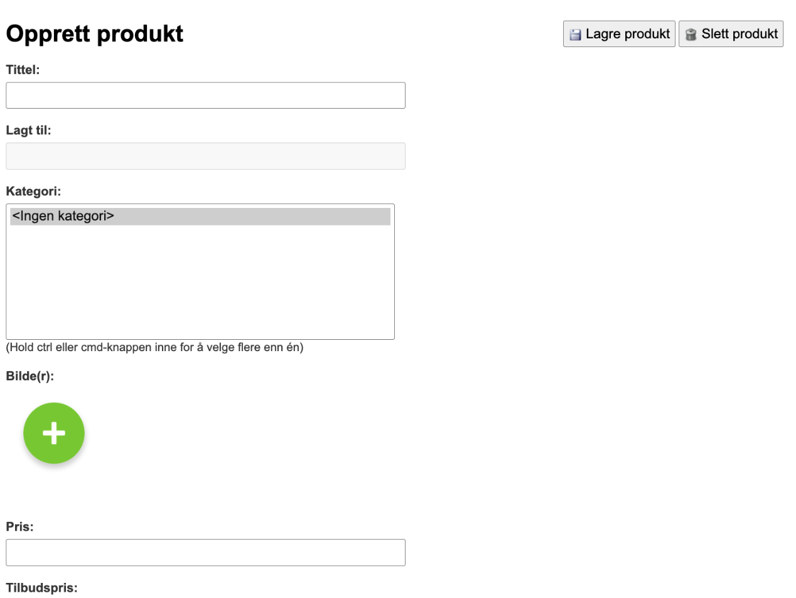Viewport: 796px width, 598px height.
Task: Click the ctrl/cmd multi-select hint text
Action: tap(154, 347)
